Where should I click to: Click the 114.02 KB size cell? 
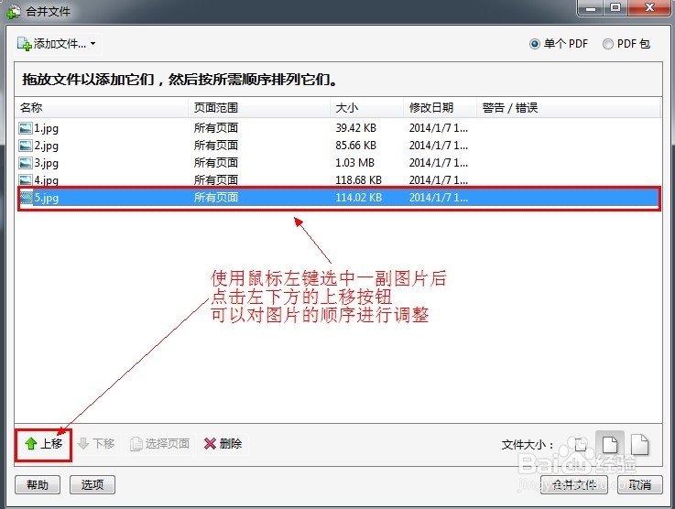tap(359, 198)
